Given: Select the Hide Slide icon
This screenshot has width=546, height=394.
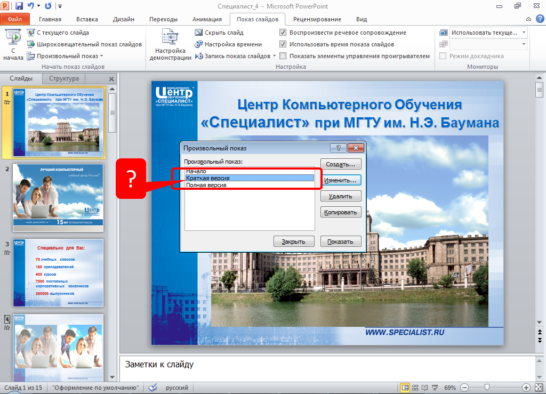Looking at the screenshot, I should tap(199, 33).
